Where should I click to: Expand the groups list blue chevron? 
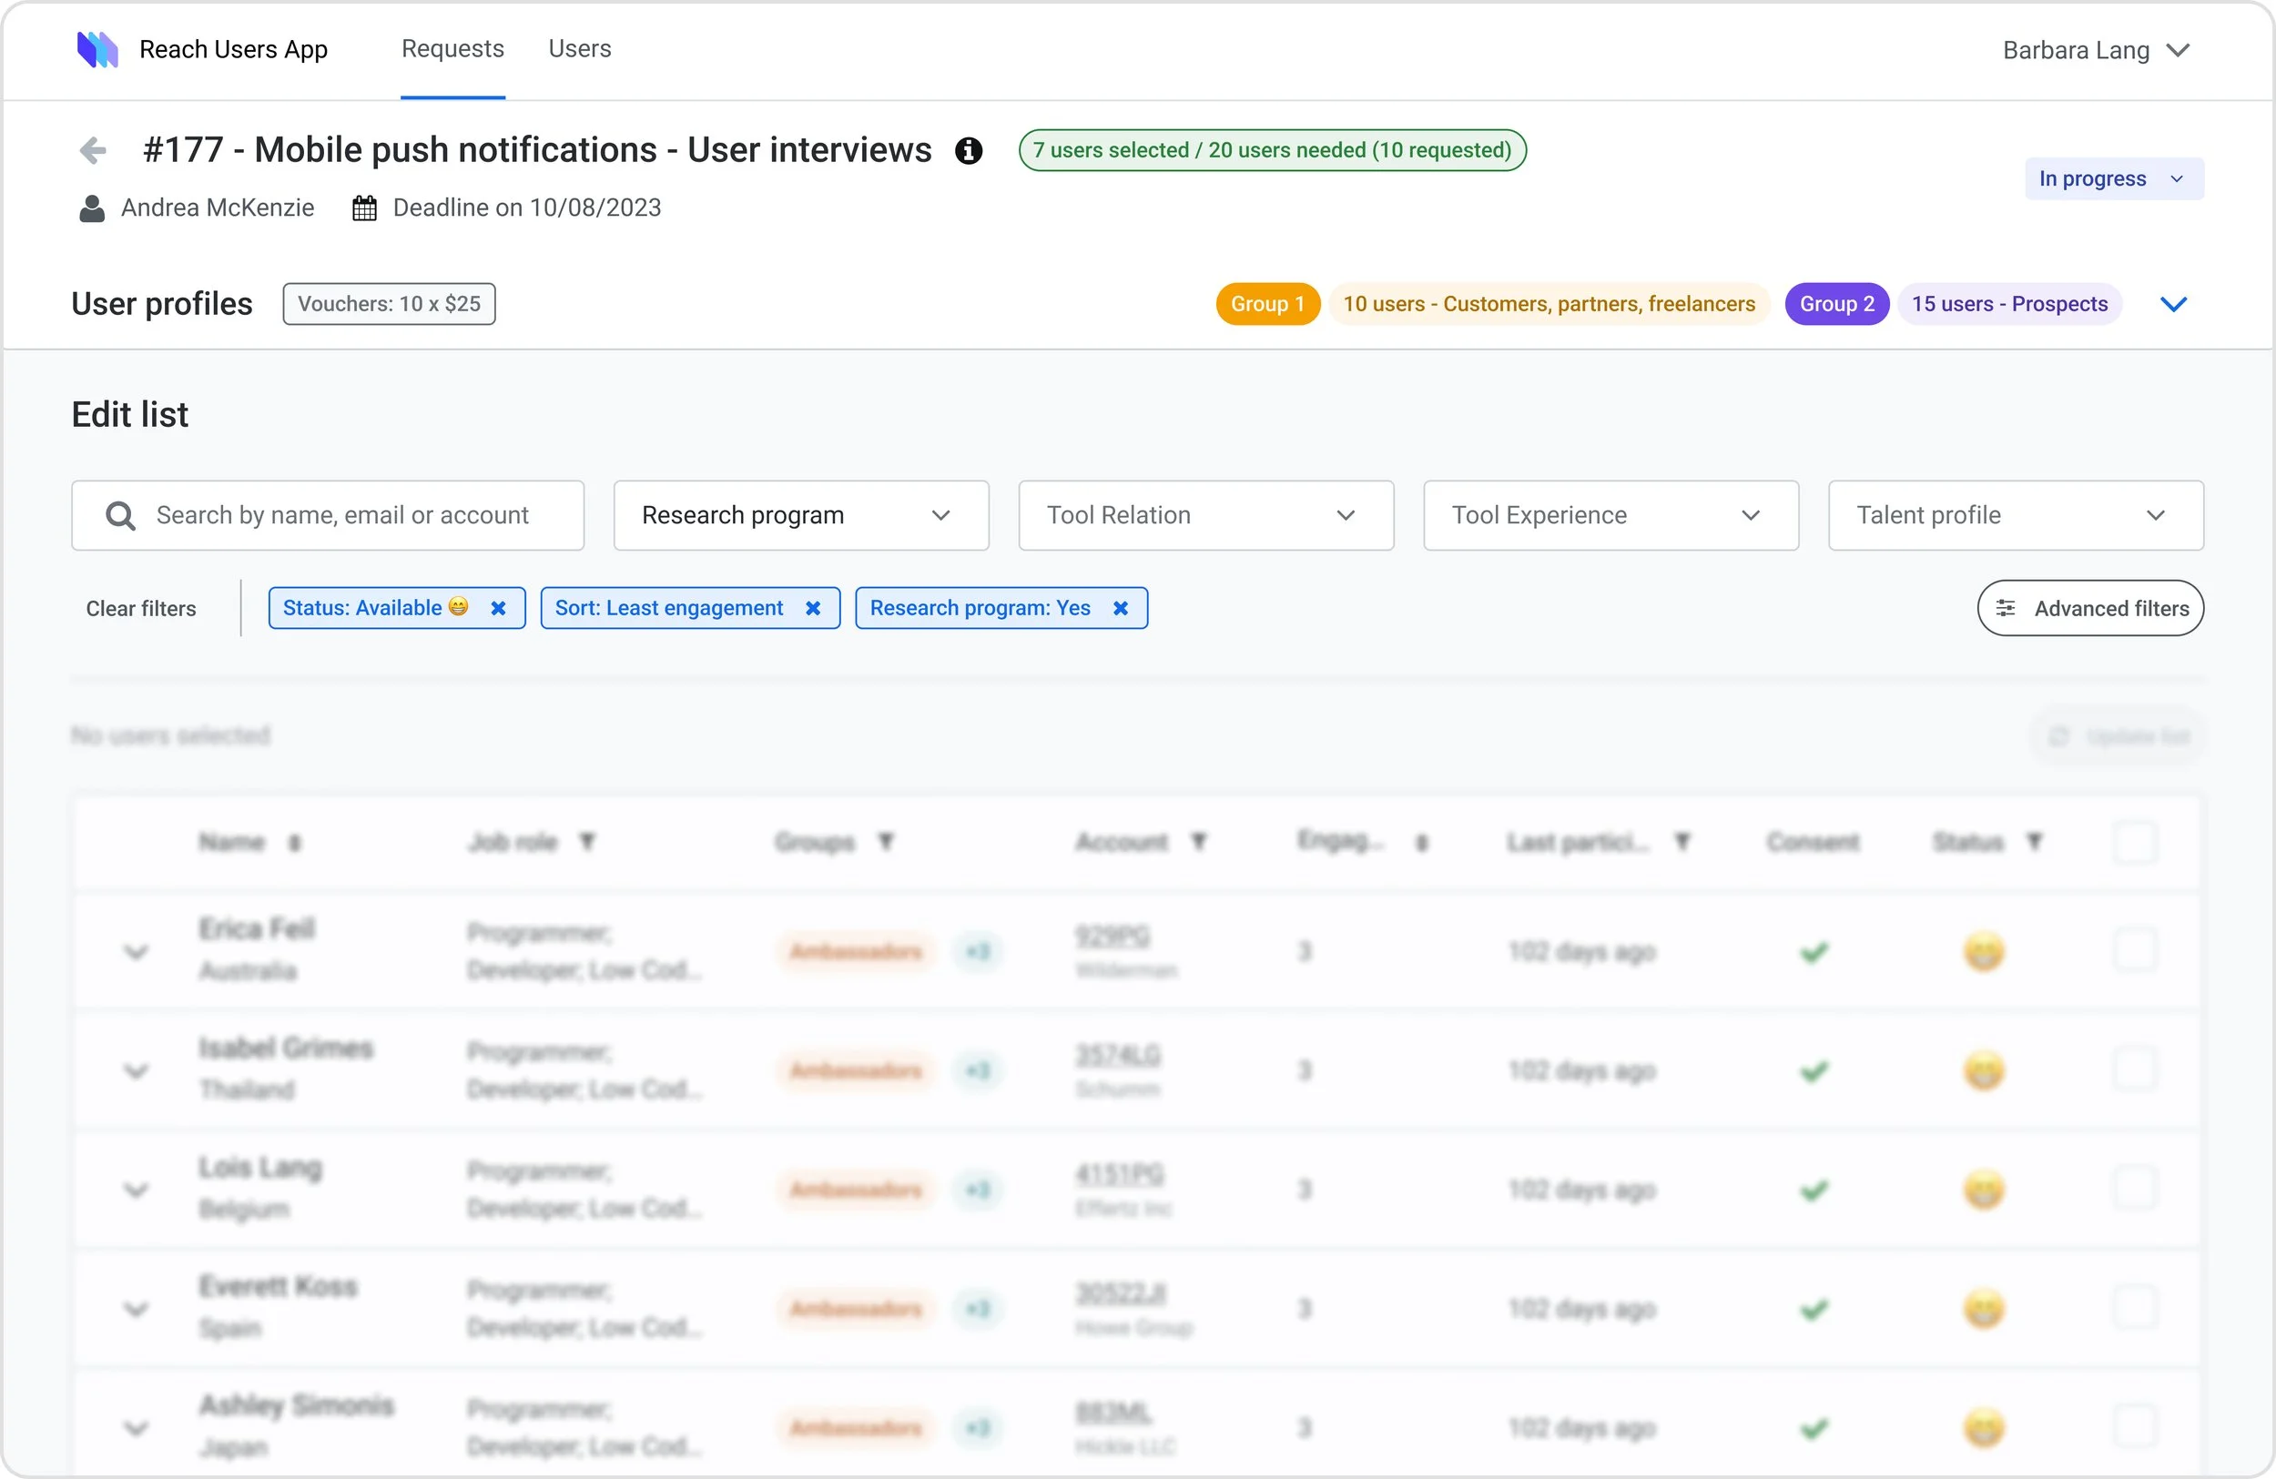pos(2174,304)
